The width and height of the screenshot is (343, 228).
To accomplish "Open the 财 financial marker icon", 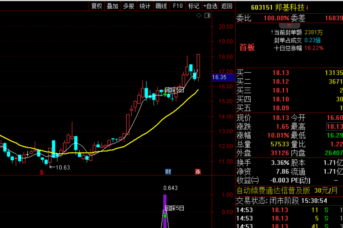I will click(x=168, y=172).
